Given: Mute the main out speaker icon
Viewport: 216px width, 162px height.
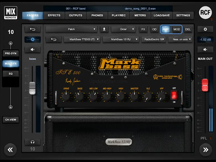Looking at the screenshot, I should (x=205, y=50).
